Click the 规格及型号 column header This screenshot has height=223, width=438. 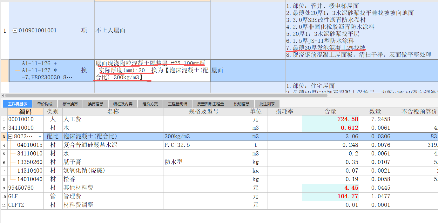pyautogui.click(x=204, y=111)
